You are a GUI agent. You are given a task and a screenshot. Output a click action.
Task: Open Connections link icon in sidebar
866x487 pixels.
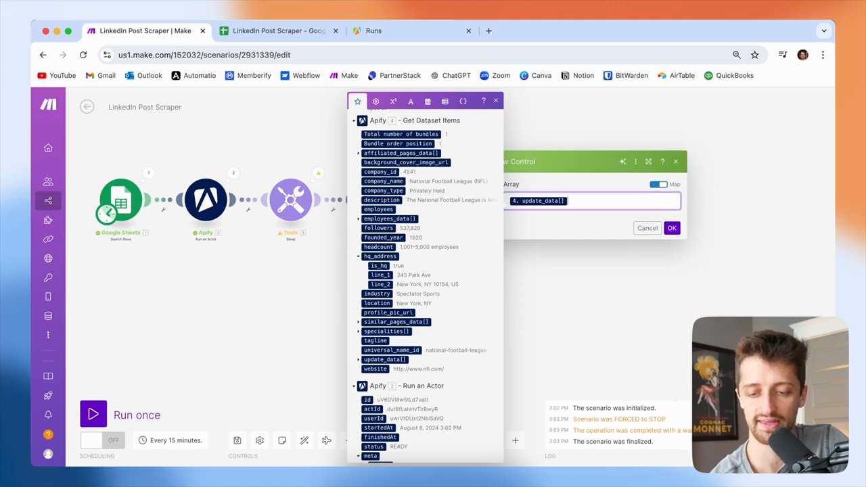(48, 239)
